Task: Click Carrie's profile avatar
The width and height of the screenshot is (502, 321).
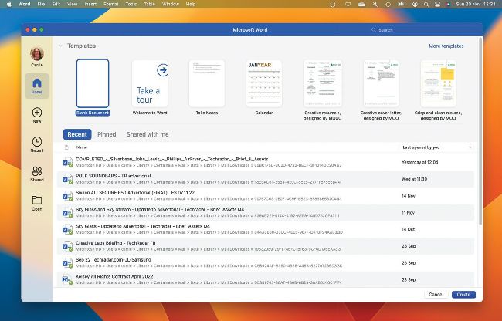Action: click(x=36, y=55)
